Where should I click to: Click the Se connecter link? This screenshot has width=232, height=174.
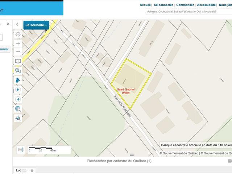point(163,5)
